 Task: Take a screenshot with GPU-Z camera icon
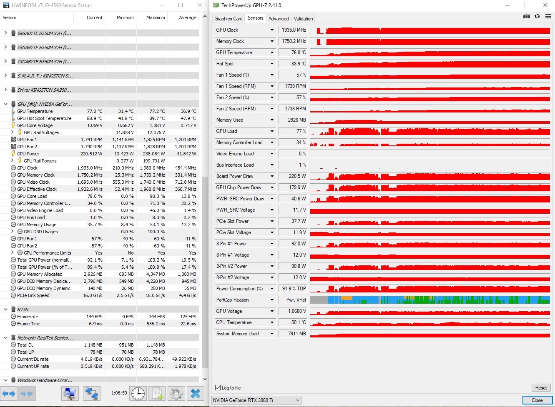(x=527, y=16)
